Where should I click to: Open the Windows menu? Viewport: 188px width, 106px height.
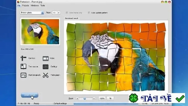(35, 6)
